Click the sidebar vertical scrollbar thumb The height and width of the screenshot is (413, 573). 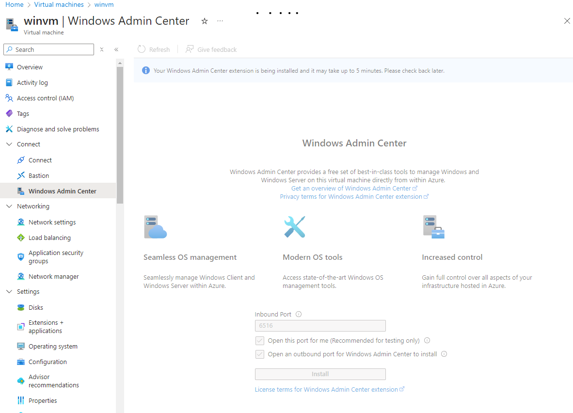coord(120,135)
